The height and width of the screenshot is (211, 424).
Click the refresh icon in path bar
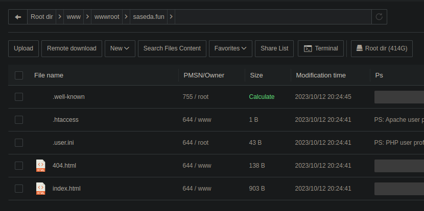click(x=379, y=17)
